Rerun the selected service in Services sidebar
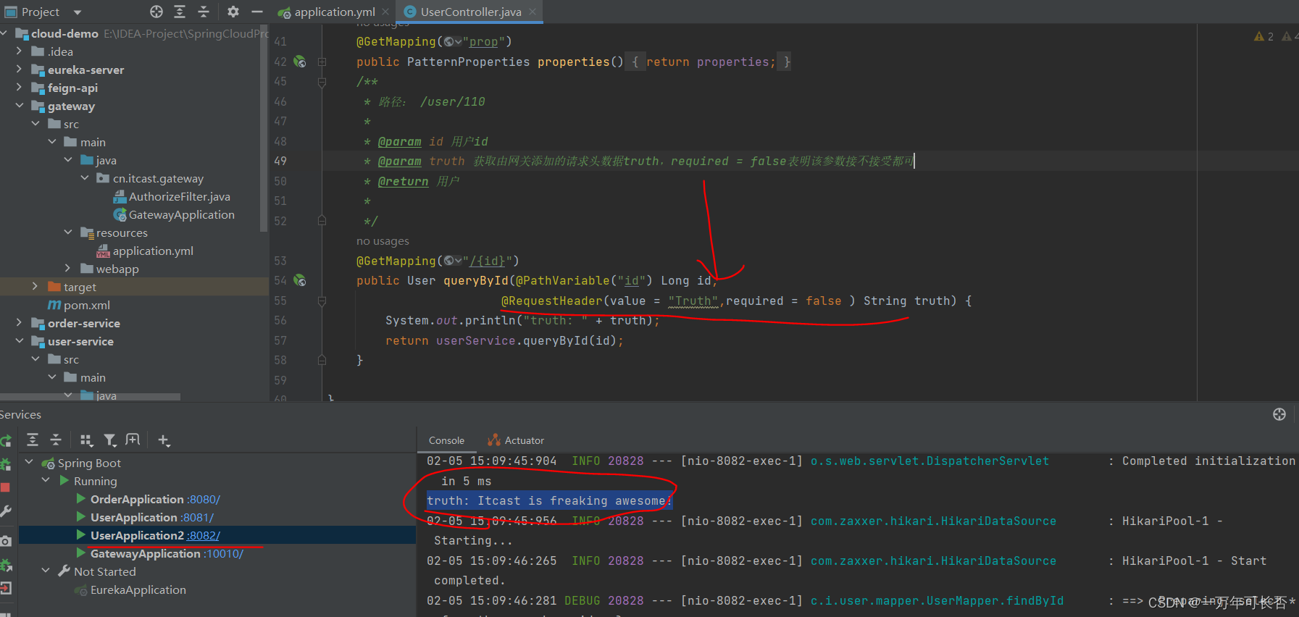The image size is (1299, 617). [x=6, y=441]
